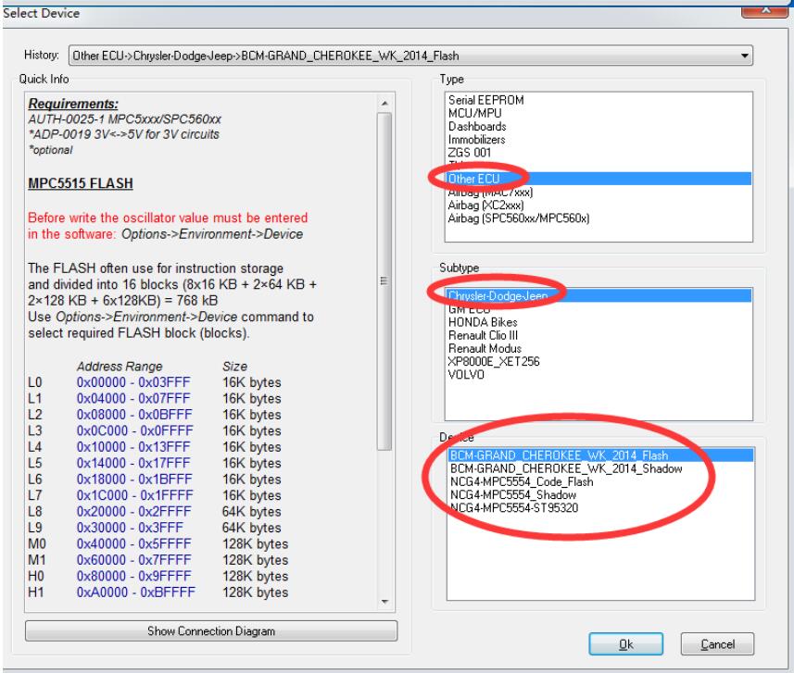The image size is (794, 673).
Task: Click the H1 block label
Action: (36, 592)
